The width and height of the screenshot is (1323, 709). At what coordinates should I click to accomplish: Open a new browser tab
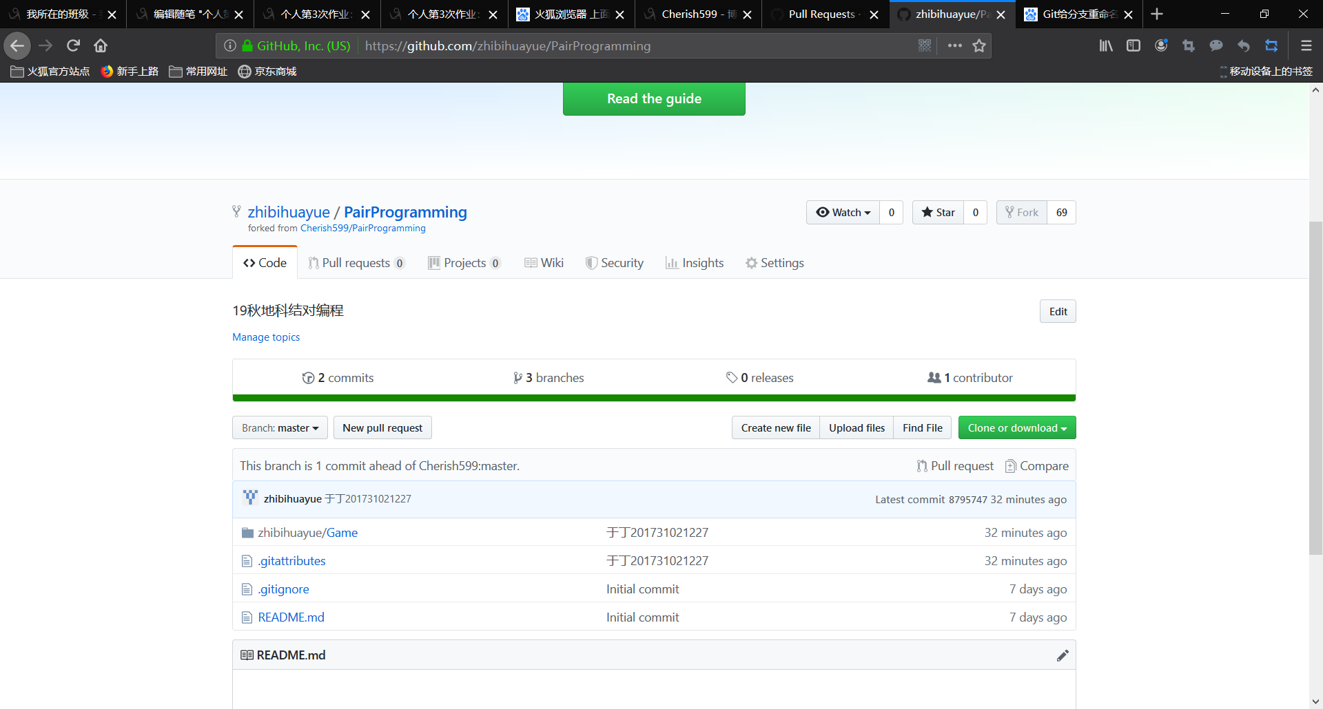tap(1157, 14)
